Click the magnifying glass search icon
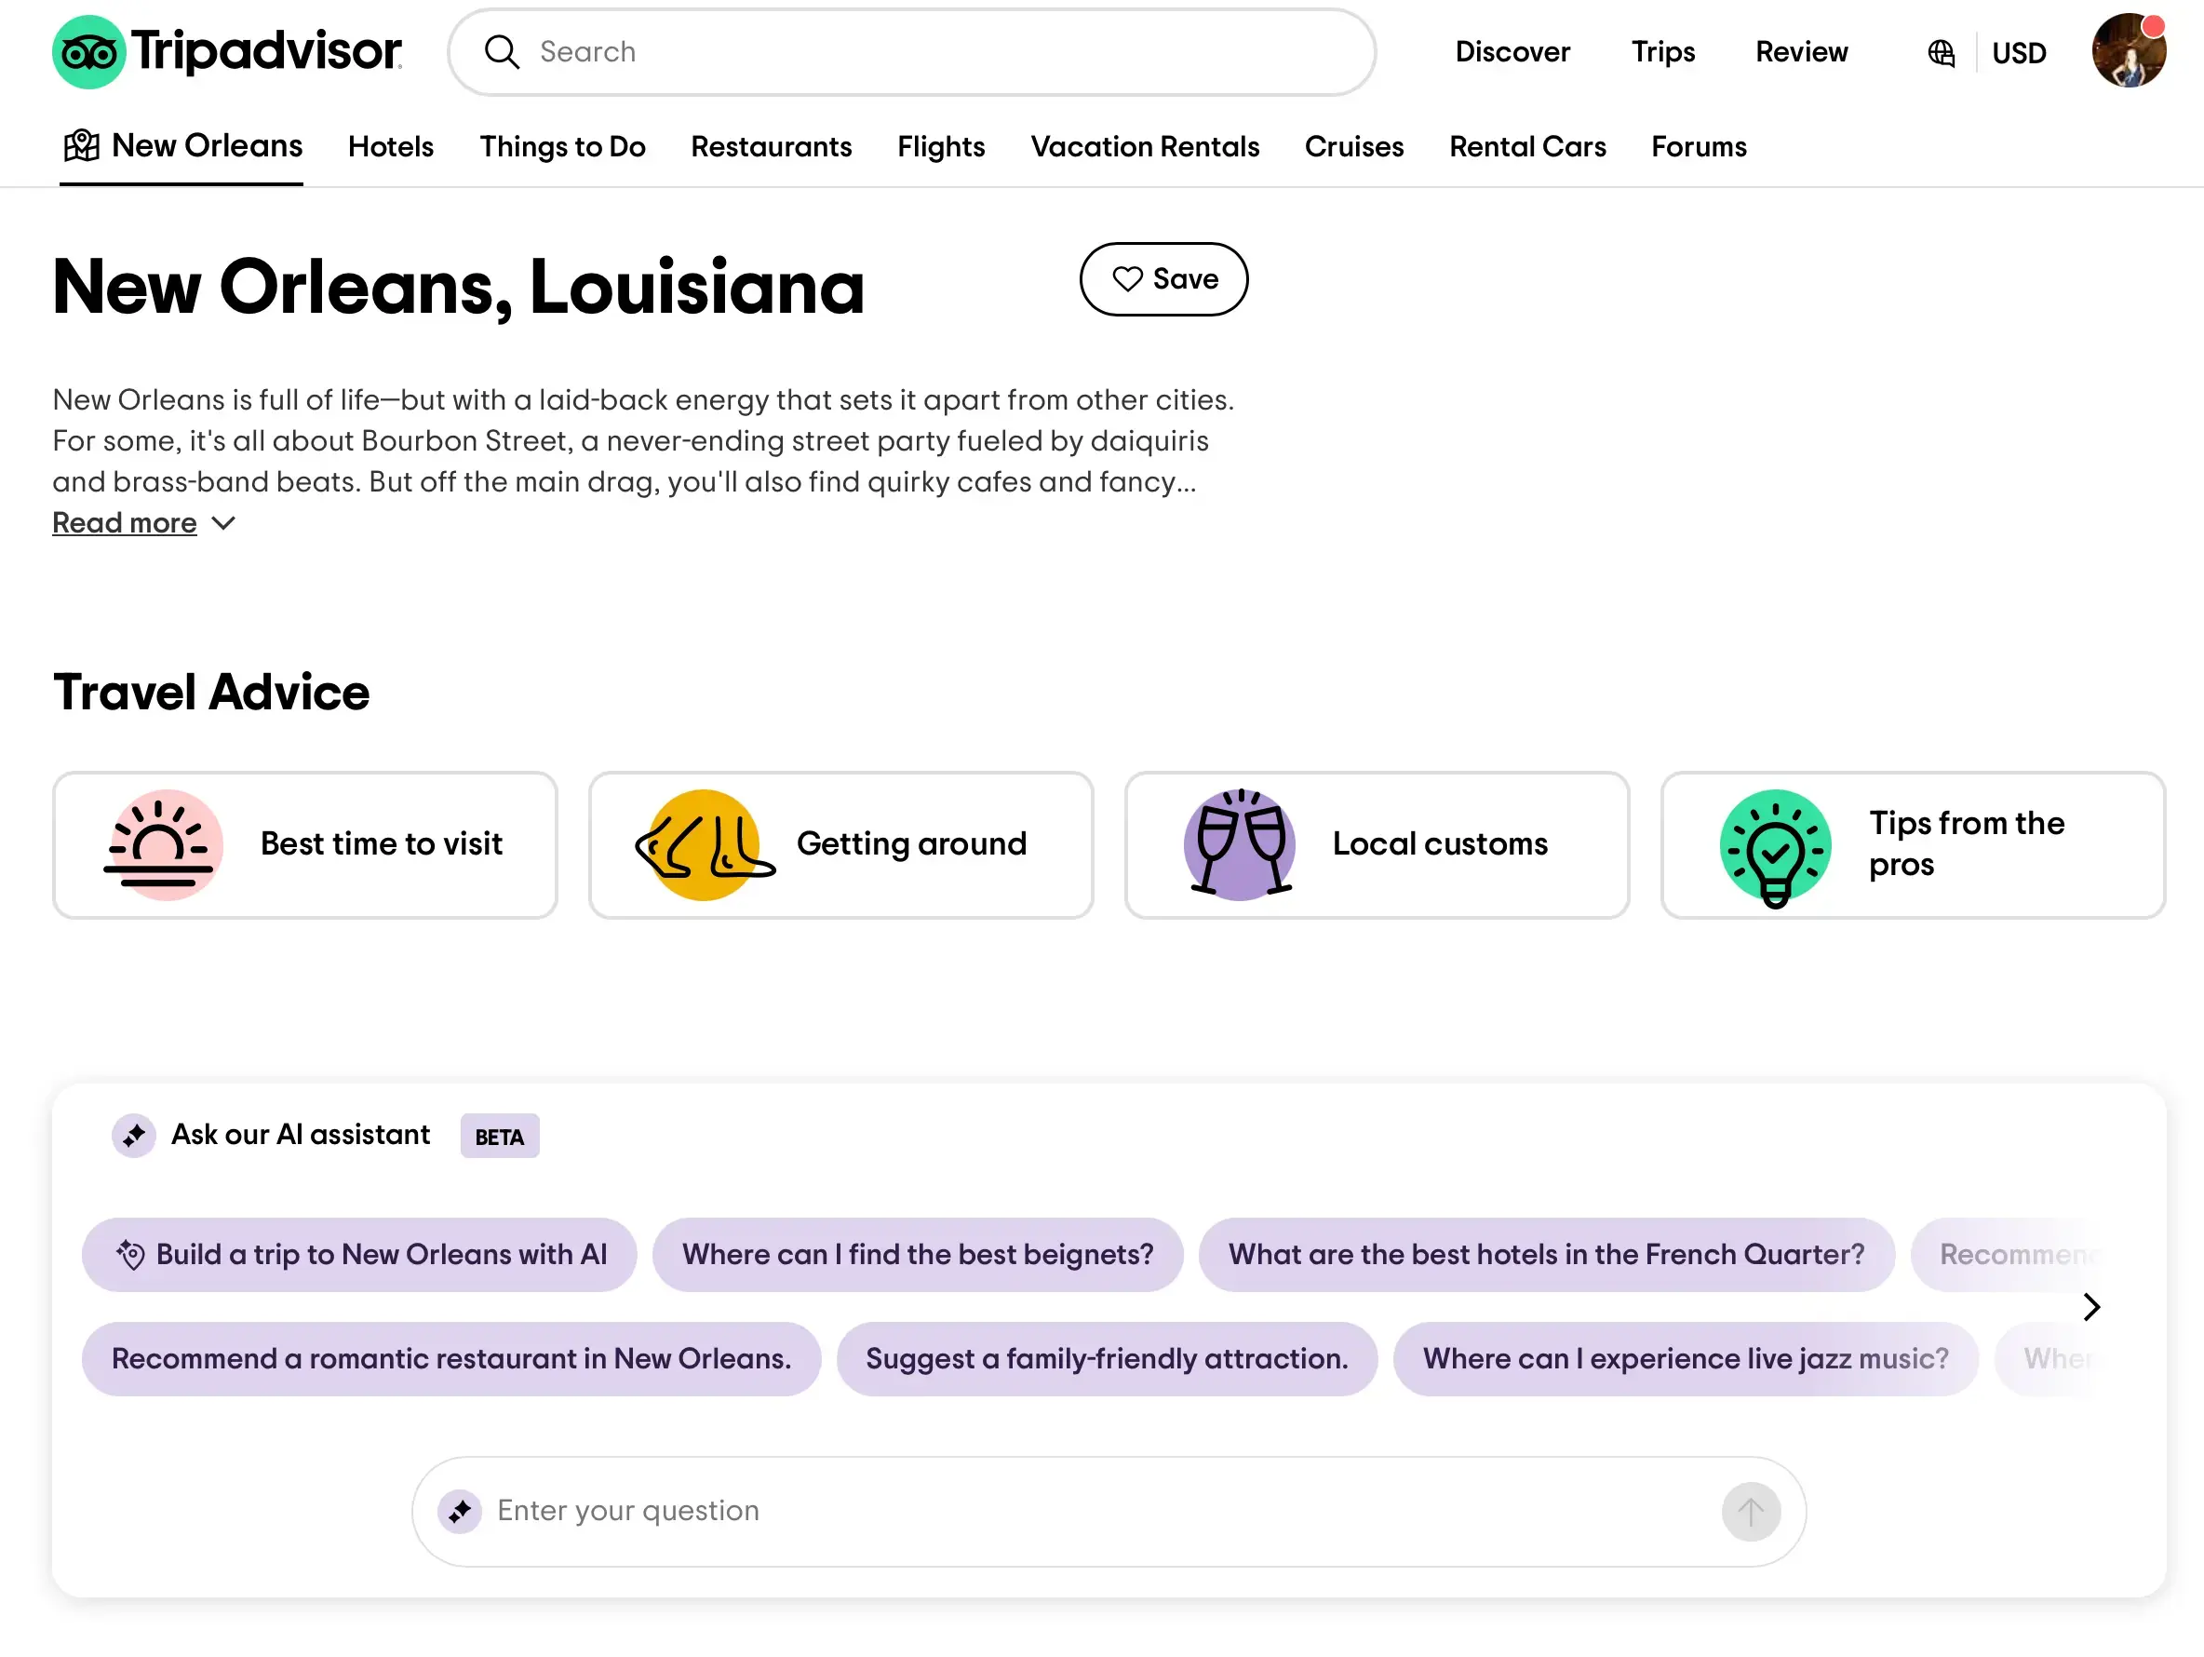The image size is (2204, 1657). tap(503, 52)
